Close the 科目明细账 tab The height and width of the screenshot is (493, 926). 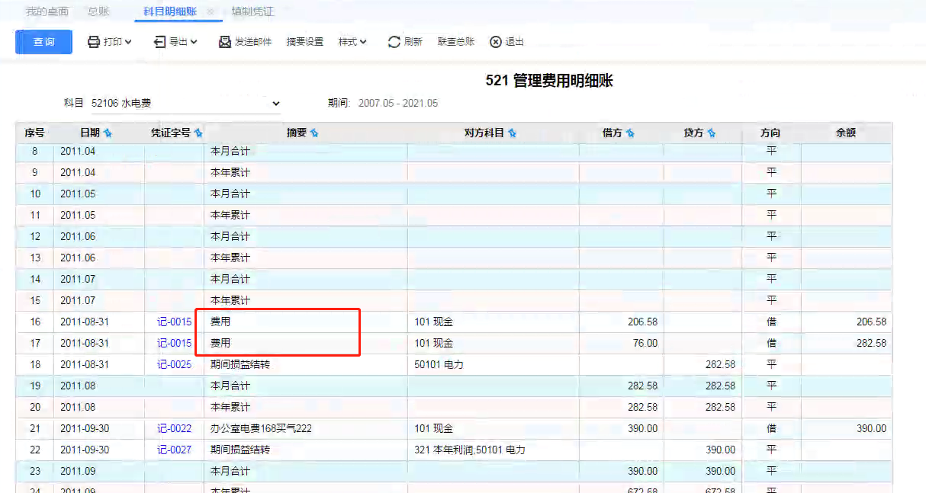pos(211,12)
